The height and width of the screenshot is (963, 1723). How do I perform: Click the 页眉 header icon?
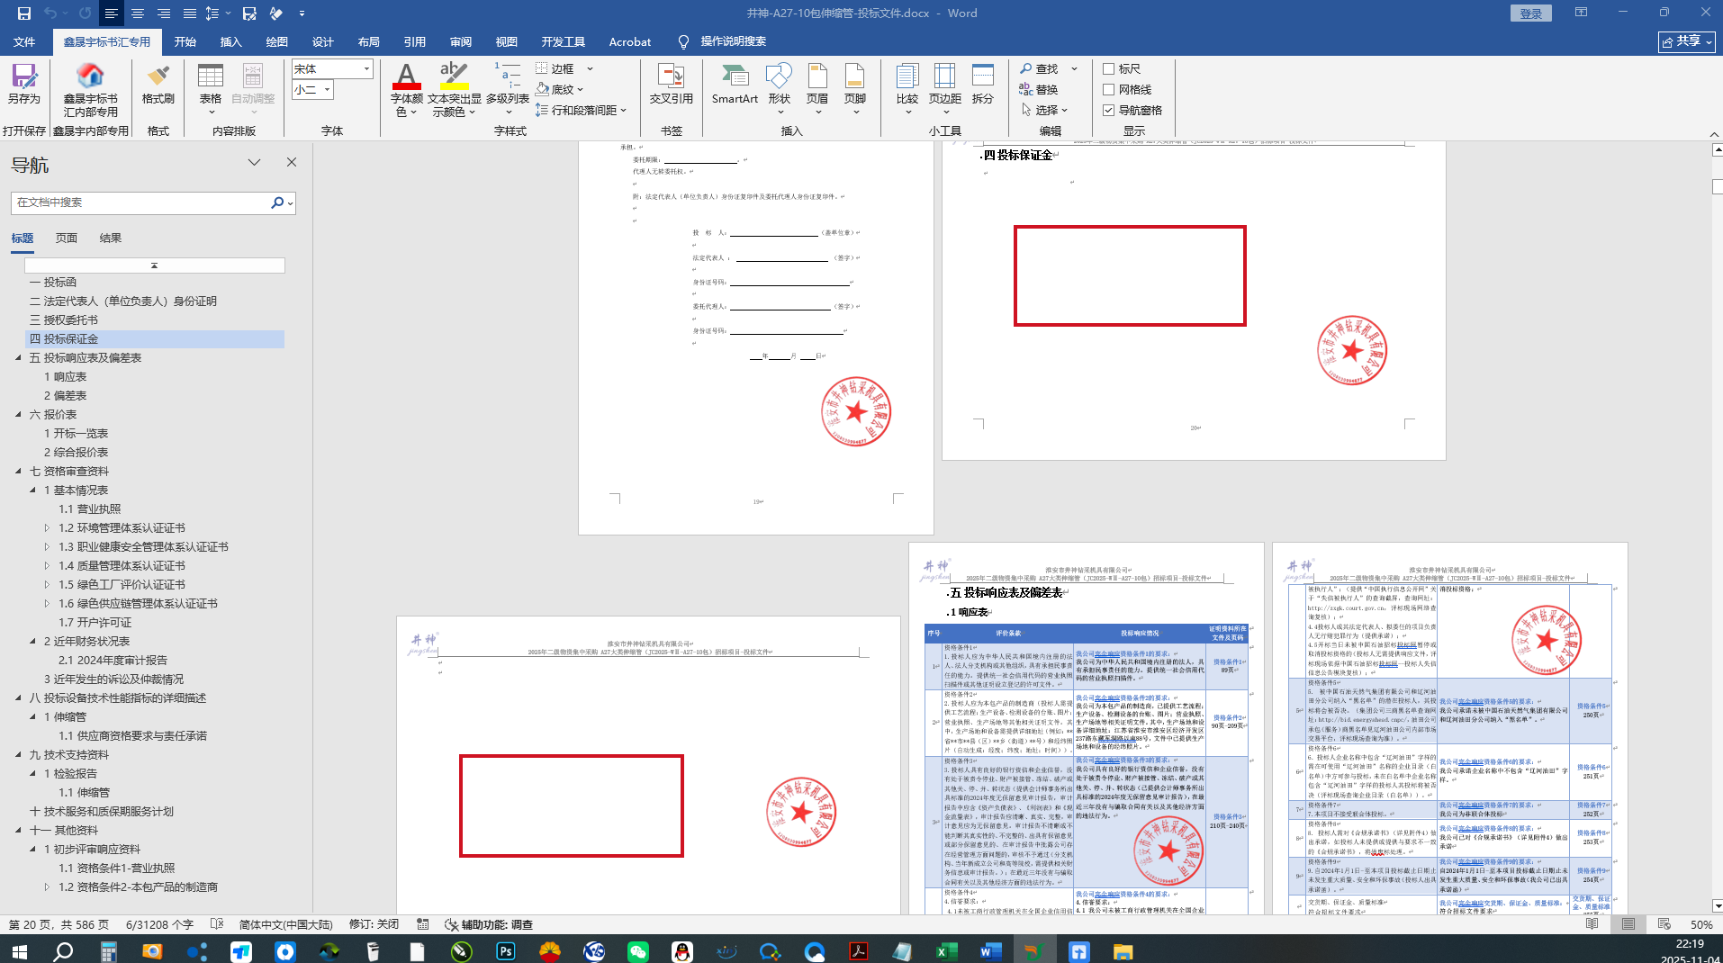[x=817, y=89]
